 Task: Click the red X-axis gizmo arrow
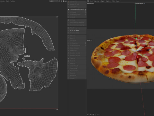click(137, 57)
